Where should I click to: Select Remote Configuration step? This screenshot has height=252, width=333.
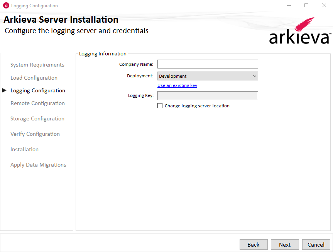point(37,103)
